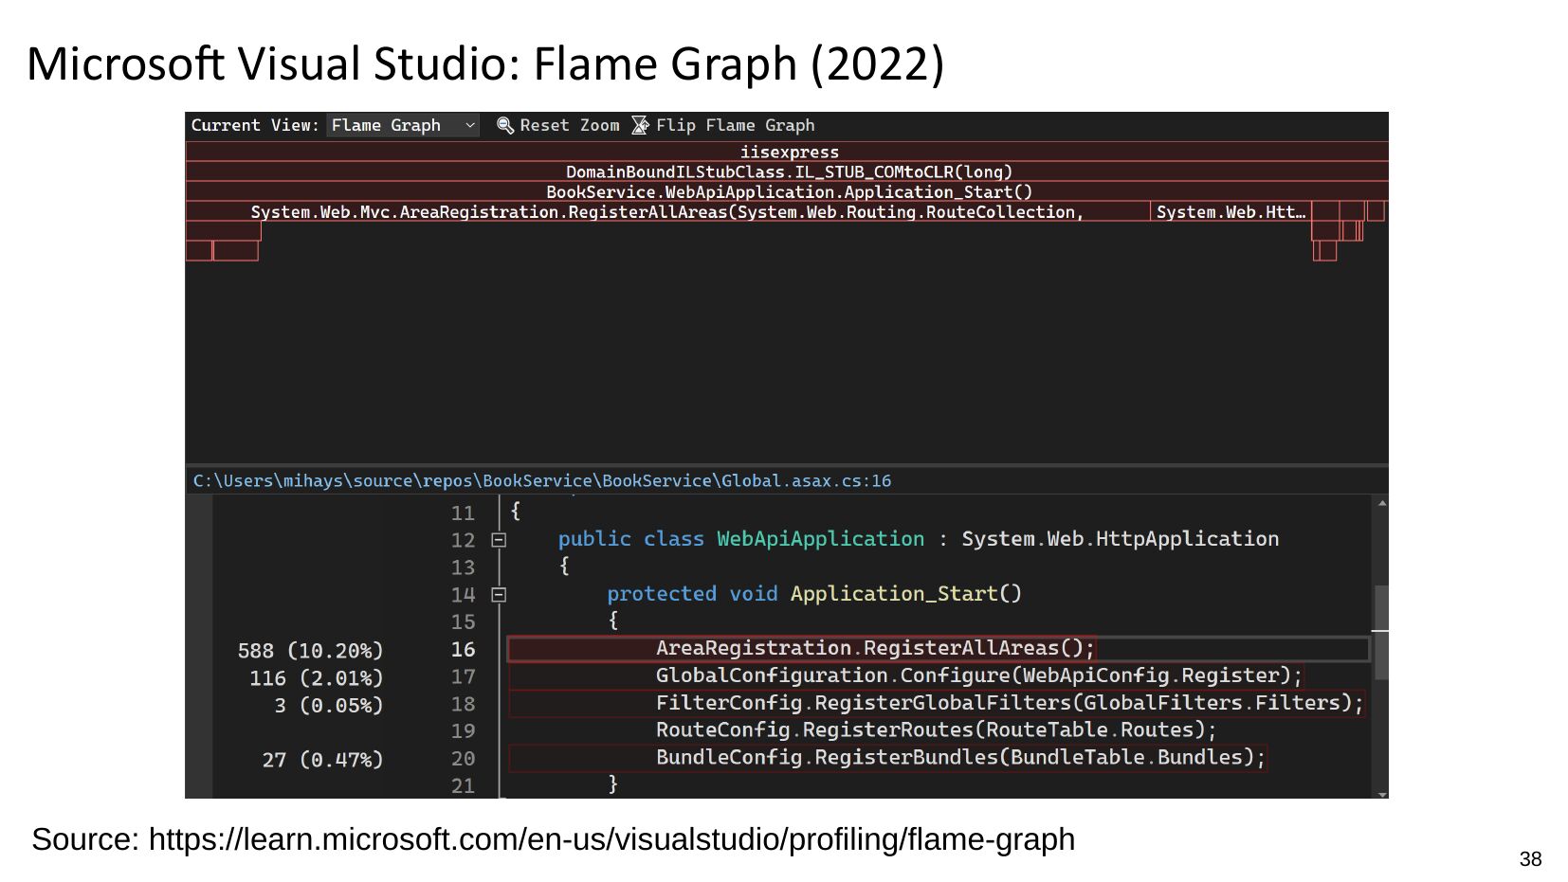
Task: Click the GlobalConfiguration.Configure code line
Action: (978, 675)
